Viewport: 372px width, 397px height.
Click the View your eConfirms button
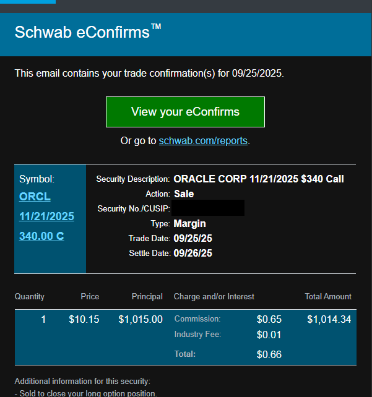point(185,112)
